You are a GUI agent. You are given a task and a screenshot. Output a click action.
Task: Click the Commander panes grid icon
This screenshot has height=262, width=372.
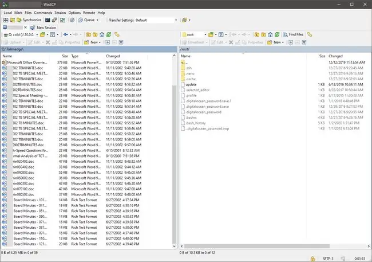[6, 20]
